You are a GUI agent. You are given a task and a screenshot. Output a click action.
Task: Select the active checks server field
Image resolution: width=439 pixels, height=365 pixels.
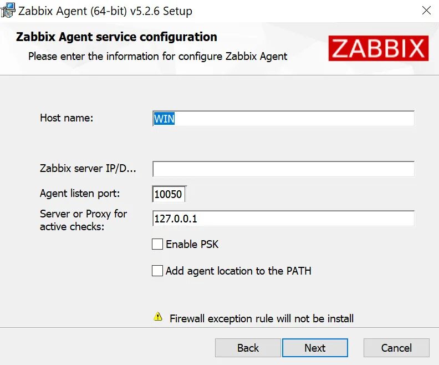[x=283, y=219]
